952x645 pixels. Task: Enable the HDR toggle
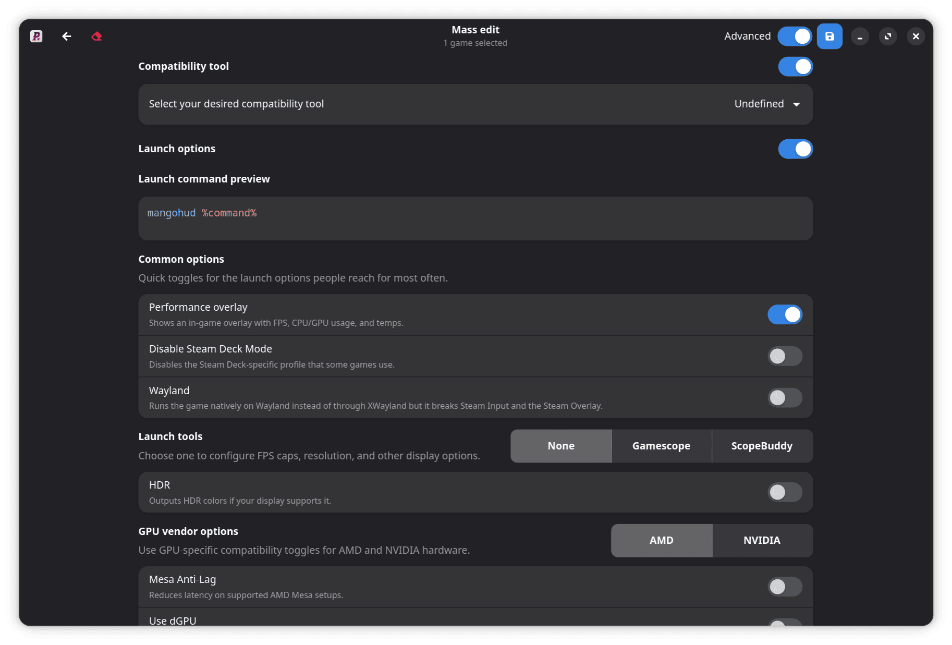click(785, 492)
